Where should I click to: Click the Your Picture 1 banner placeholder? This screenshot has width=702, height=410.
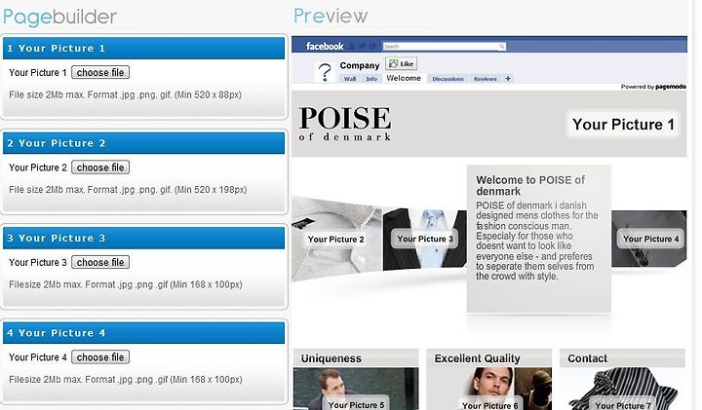tap(623, 124)
